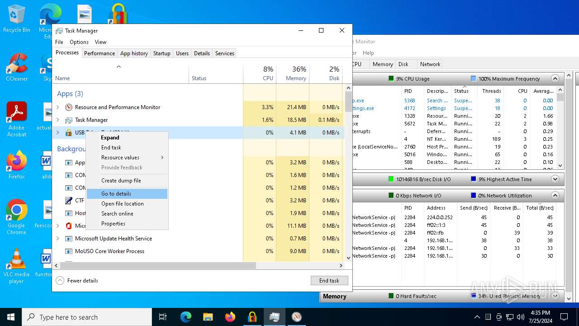This screenshot has height=326, width=579.
Task: Sort processes by Memory column
Action: pyautogui.click(x=293, y=74)
